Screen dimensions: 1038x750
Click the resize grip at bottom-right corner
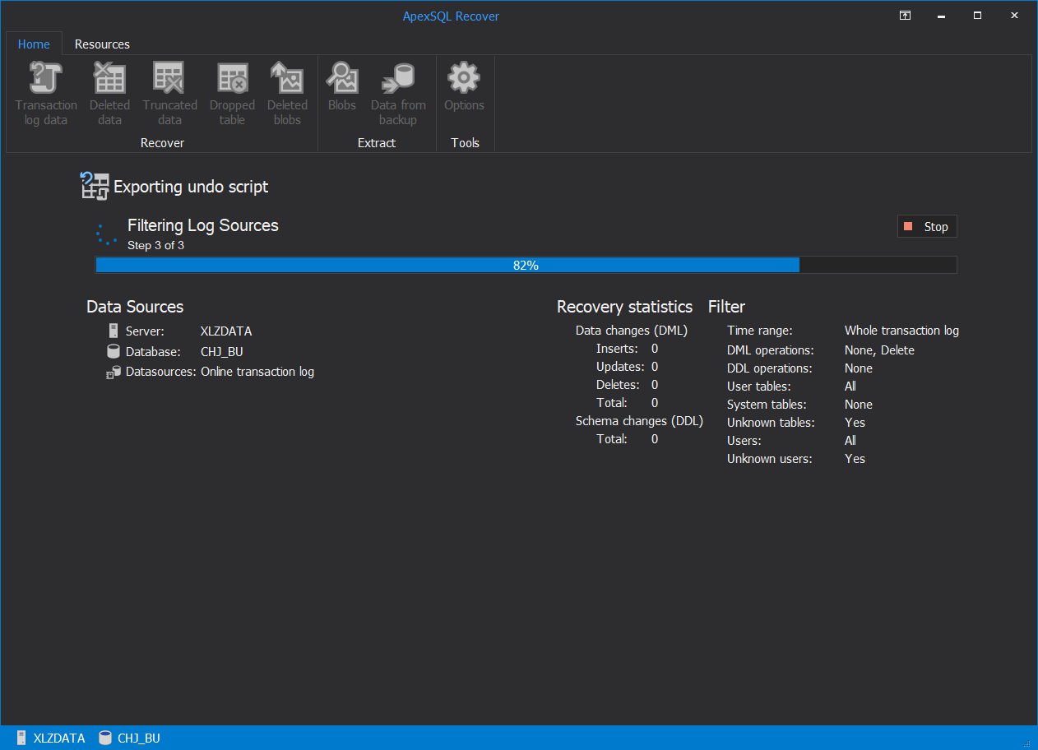click(x=1026, y=743)
